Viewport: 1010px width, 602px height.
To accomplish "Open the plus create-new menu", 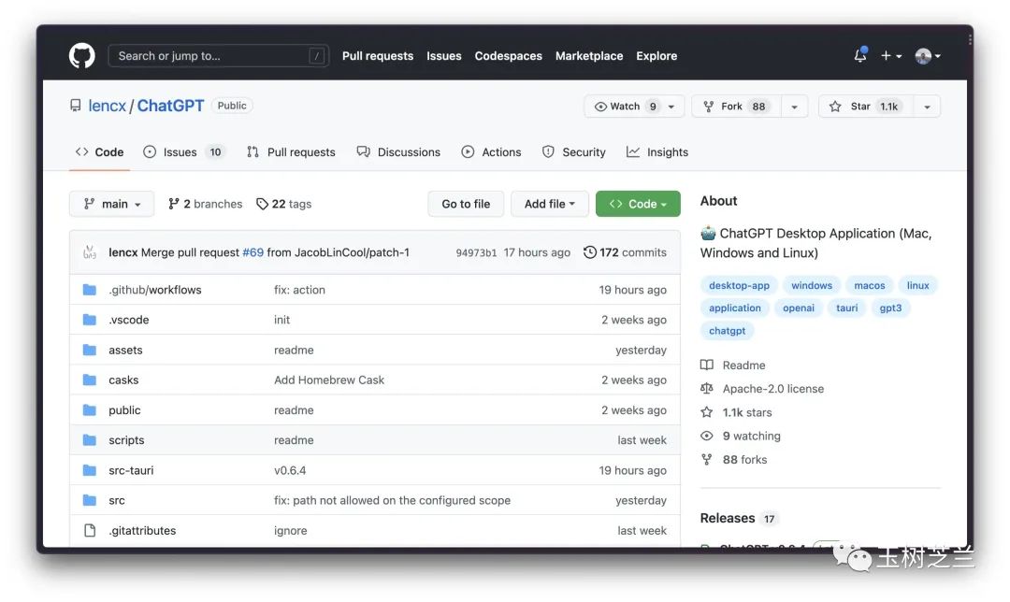I will [x=891, y=56].
